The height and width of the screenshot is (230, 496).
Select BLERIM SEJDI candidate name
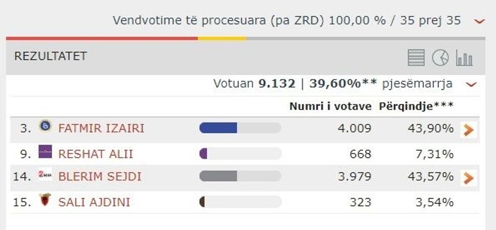100,177
